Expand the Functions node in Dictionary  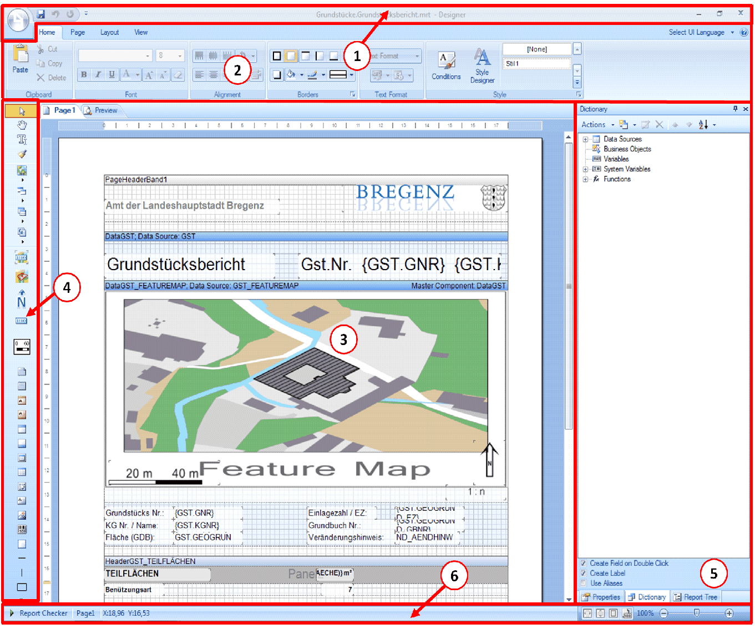(x=586, y=179)
